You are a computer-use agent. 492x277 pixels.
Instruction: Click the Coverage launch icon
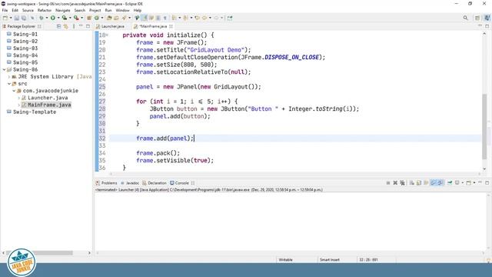(65, 18)
